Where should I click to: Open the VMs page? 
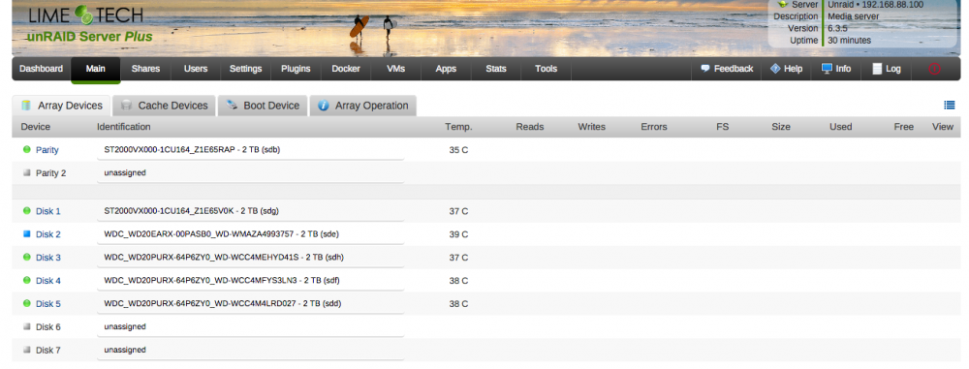(x=395, y=69)
